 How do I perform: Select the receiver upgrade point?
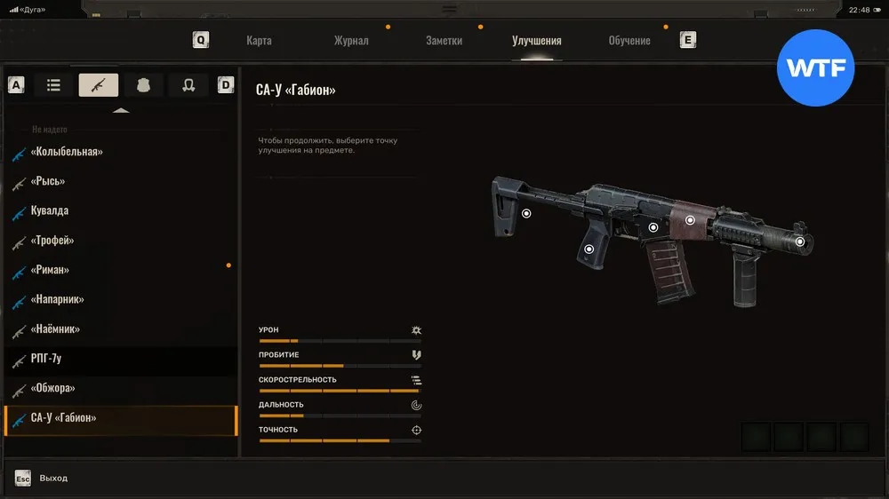coord(653,227)
